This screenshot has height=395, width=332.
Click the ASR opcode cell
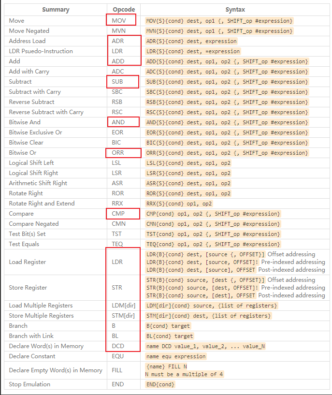(x=124, y=183)
